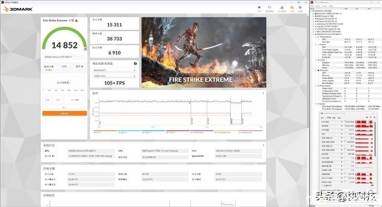Click the 重置 button in GPU-Z
The width and height of the screenshot is (382, 207).
[372, 186]
